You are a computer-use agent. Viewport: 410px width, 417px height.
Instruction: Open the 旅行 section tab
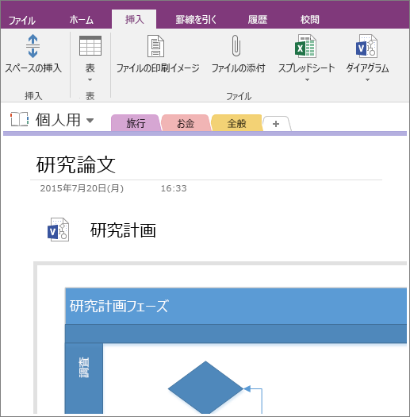point(136,123)
